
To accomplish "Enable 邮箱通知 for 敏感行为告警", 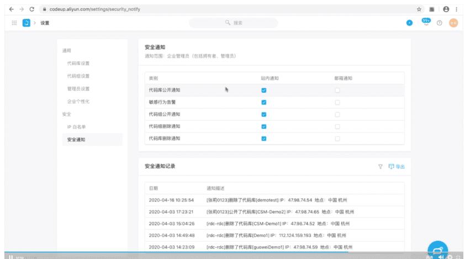I will pyautogui.click(x=337, y=102).
